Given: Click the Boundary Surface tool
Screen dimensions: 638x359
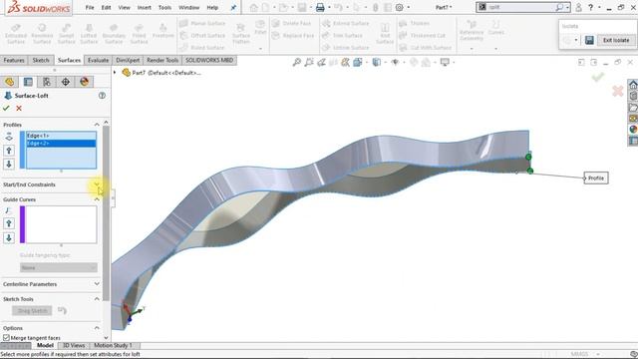Looking at the screenshot, I should [x=114, y=33].
